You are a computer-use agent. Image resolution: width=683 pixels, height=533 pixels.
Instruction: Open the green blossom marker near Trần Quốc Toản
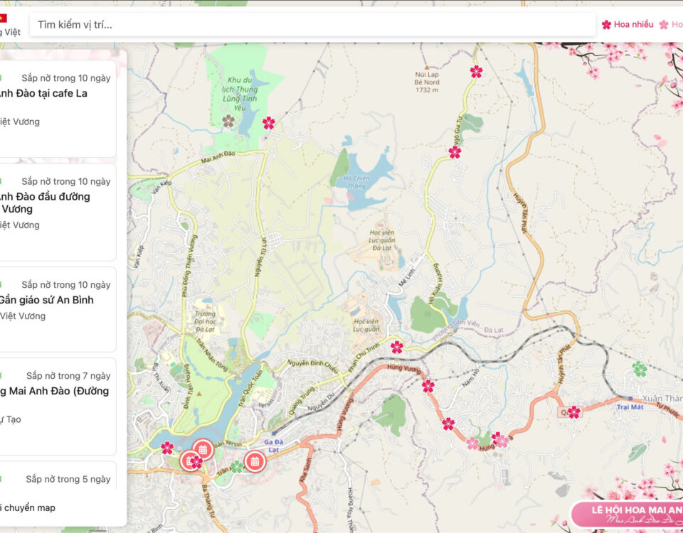(236, 466)
